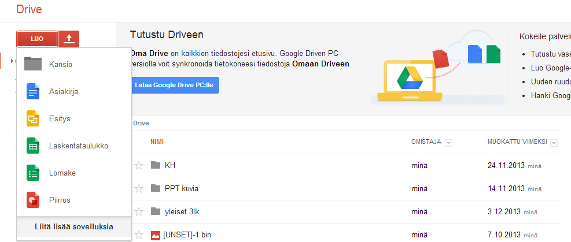Click the yellow presentation icon for Esitys
The height and width of the screenshot is (242, 571).
[33, 119]
